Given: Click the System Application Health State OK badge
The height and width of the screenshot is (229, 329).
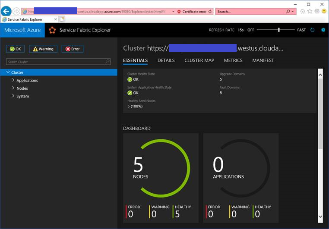Looking at the screenshot, I should 133,93.
